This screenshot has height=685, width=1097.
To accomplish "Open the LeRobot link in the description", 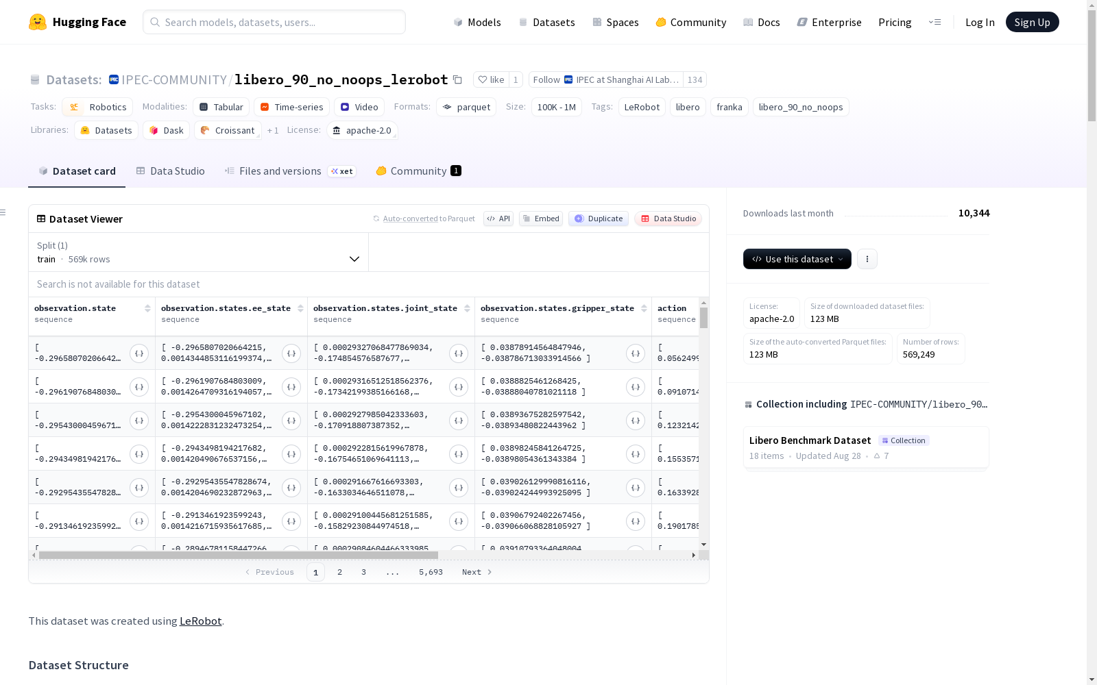I will [x=200, y=621].
